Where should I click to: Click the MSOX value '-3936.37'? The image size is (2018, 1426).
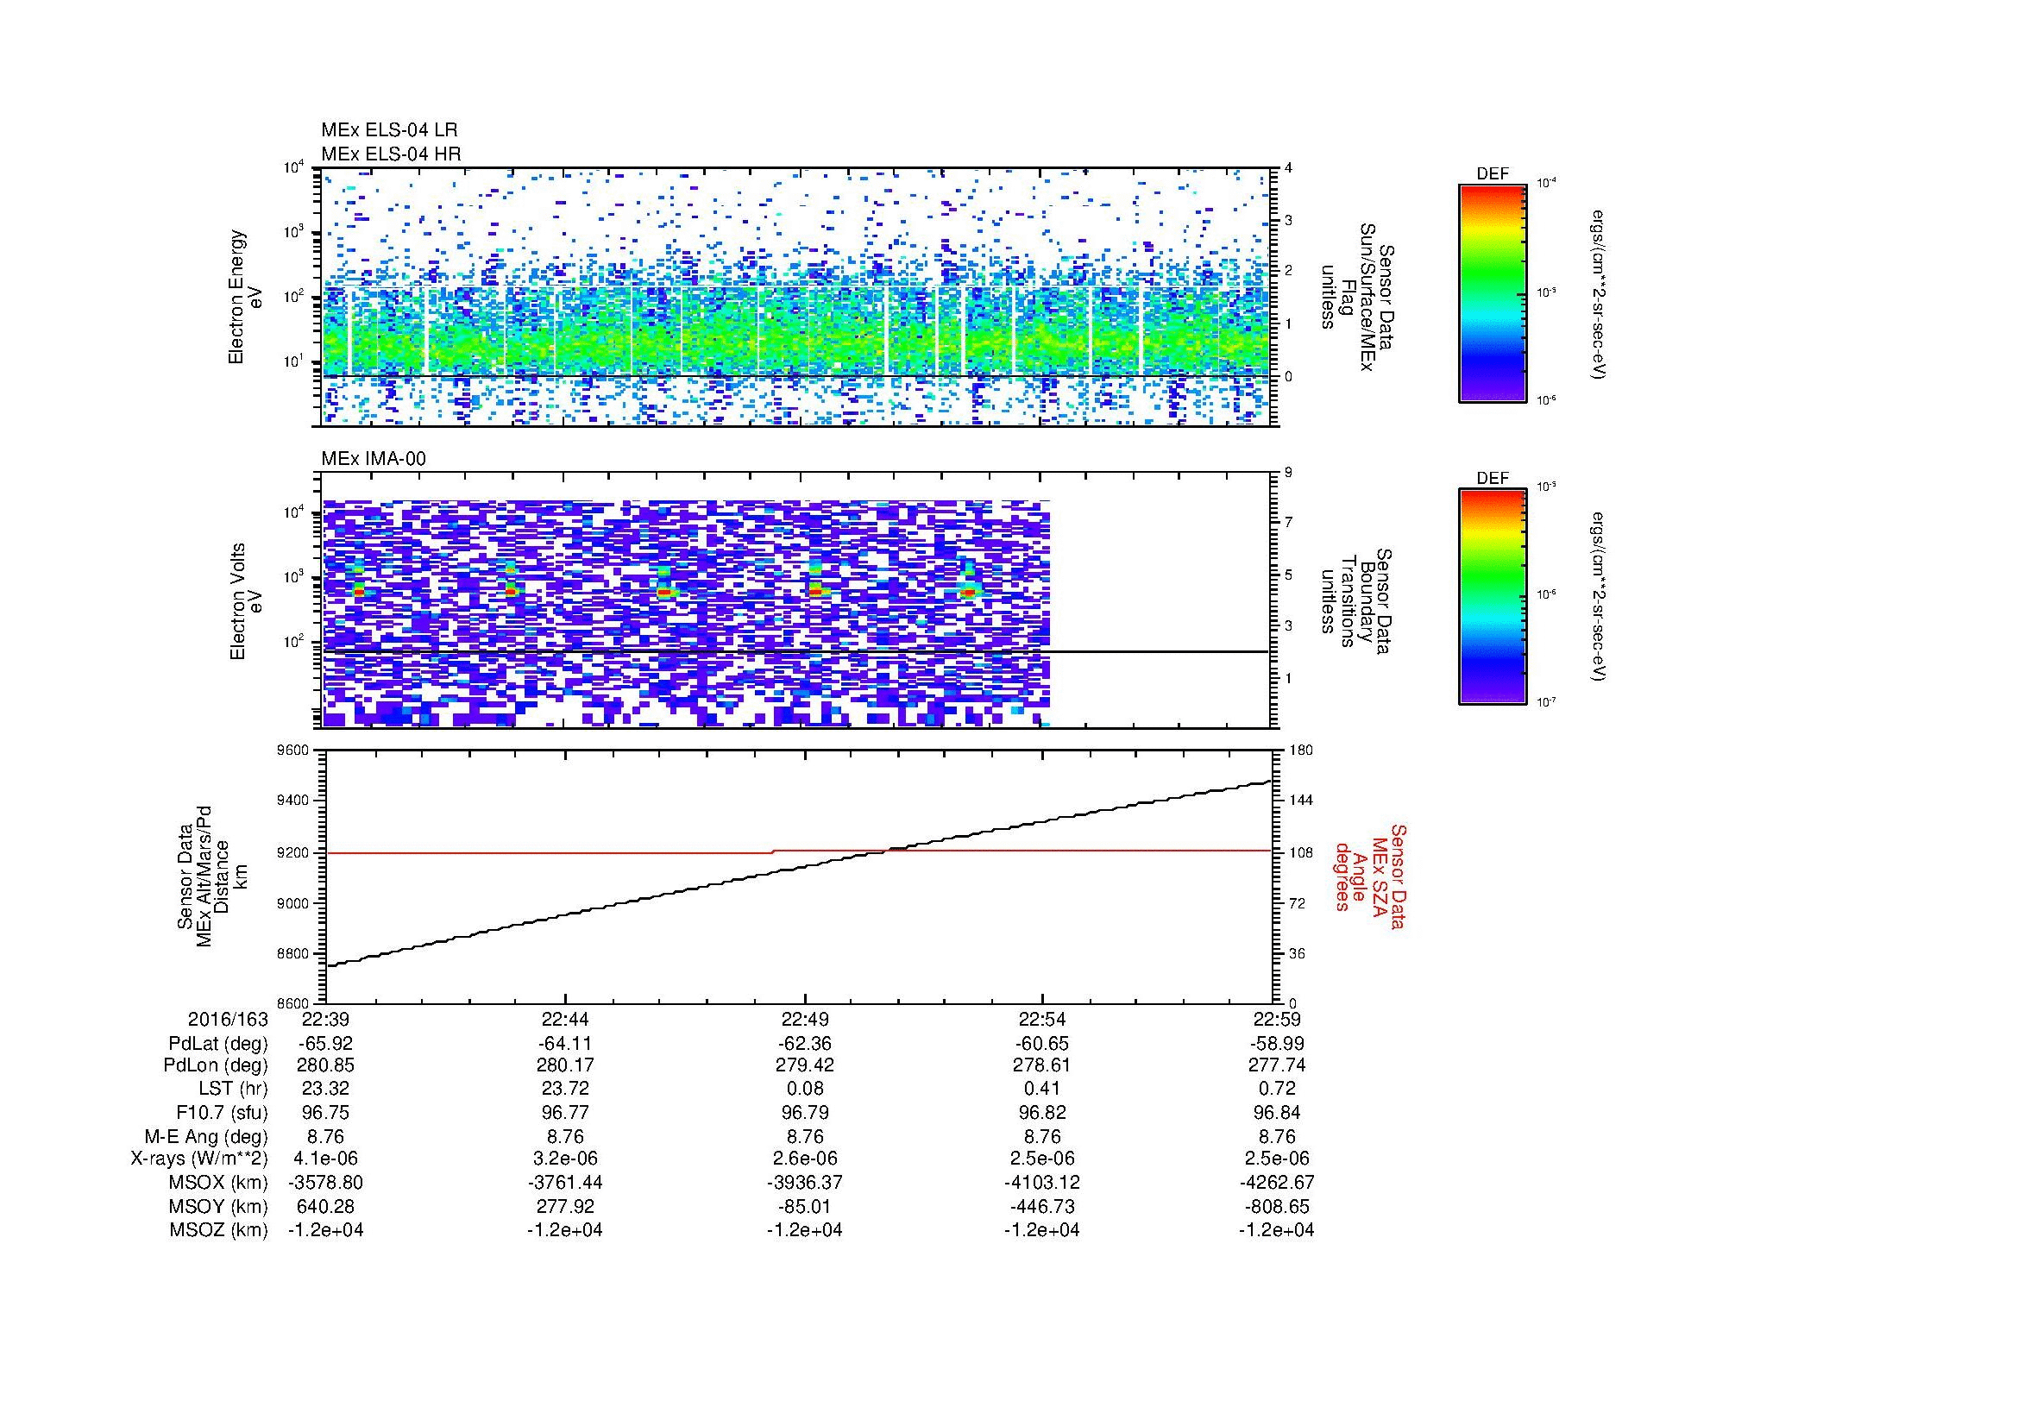(804, 1183)
